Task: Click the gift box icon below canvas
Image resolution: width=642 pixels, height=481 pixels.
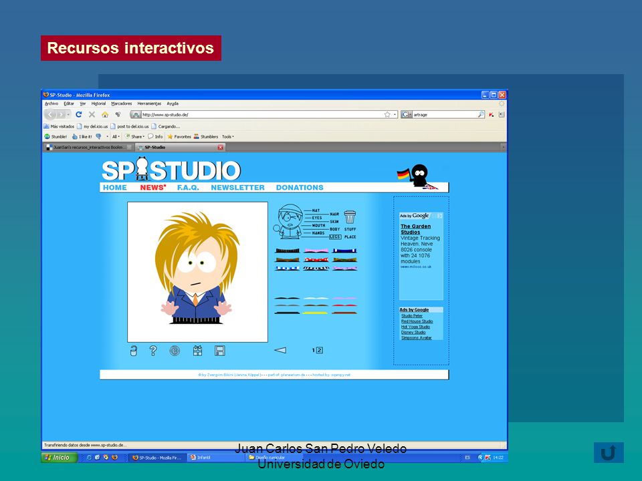Action: pos(198,351)
